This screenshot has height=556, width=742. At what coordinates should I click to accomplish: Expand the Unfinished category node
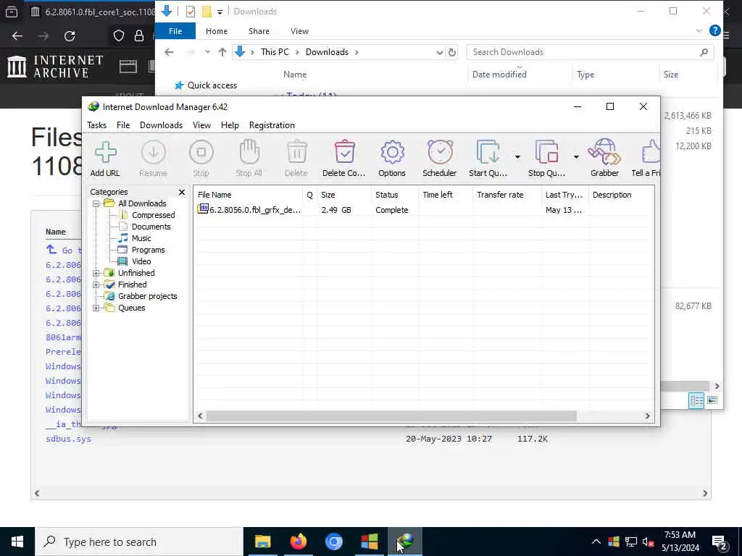pos(96,273)
